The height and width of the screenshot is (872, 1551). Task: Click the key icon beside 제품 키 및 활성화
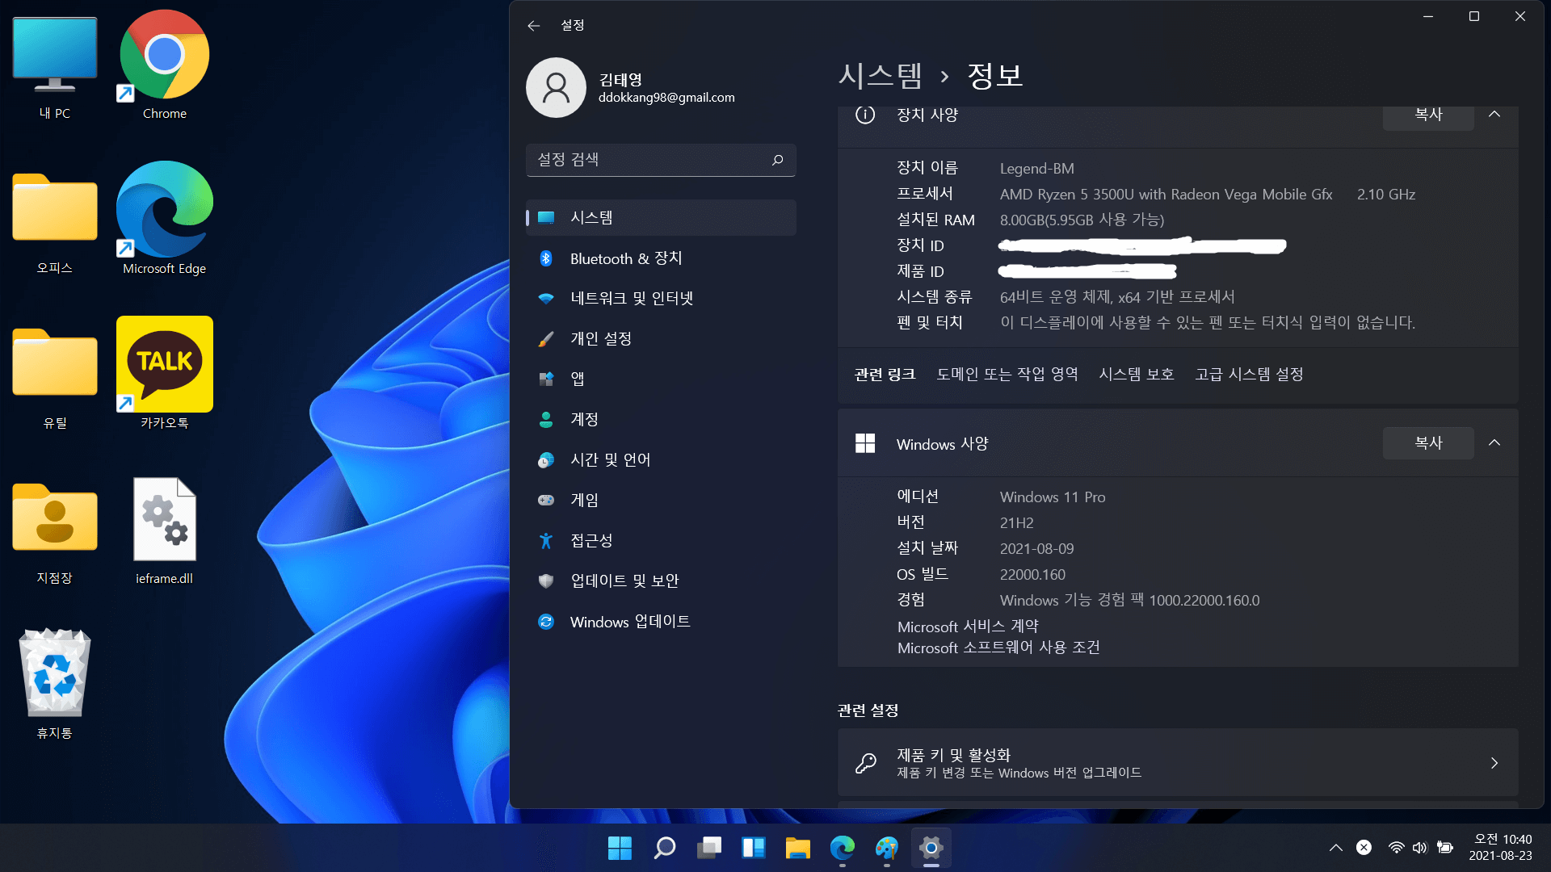[865, 763]
